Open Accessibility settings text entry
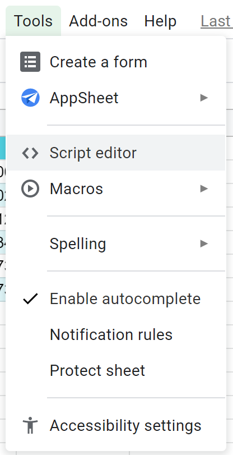The image size is (233, 455). pyautogui.click(x=125, y=426)
